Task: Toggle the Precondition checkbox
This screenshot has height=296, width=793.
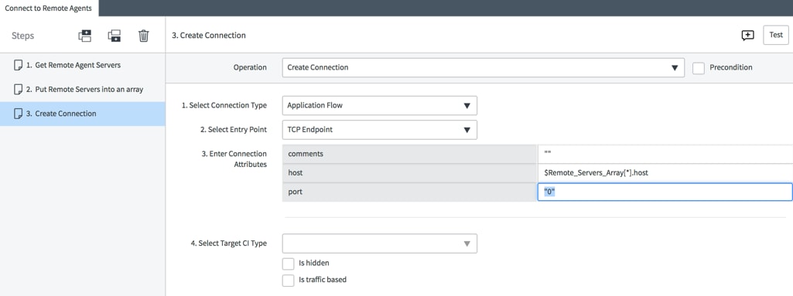Action: pos(699,68)
